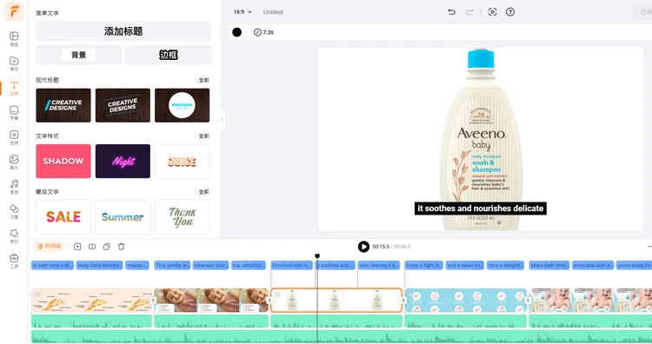Open the 元素 elements shapes panel
The width and height of the screenshot is (652, 344).
pyautogui.click(x=14, y=211)
